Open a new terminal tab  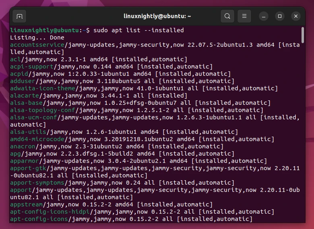click(x=19, y=16)
